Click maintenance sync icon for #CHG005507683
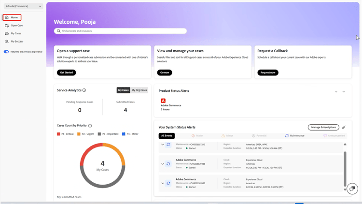The width and height of the screenshot is (362, 204). point(168,183)
